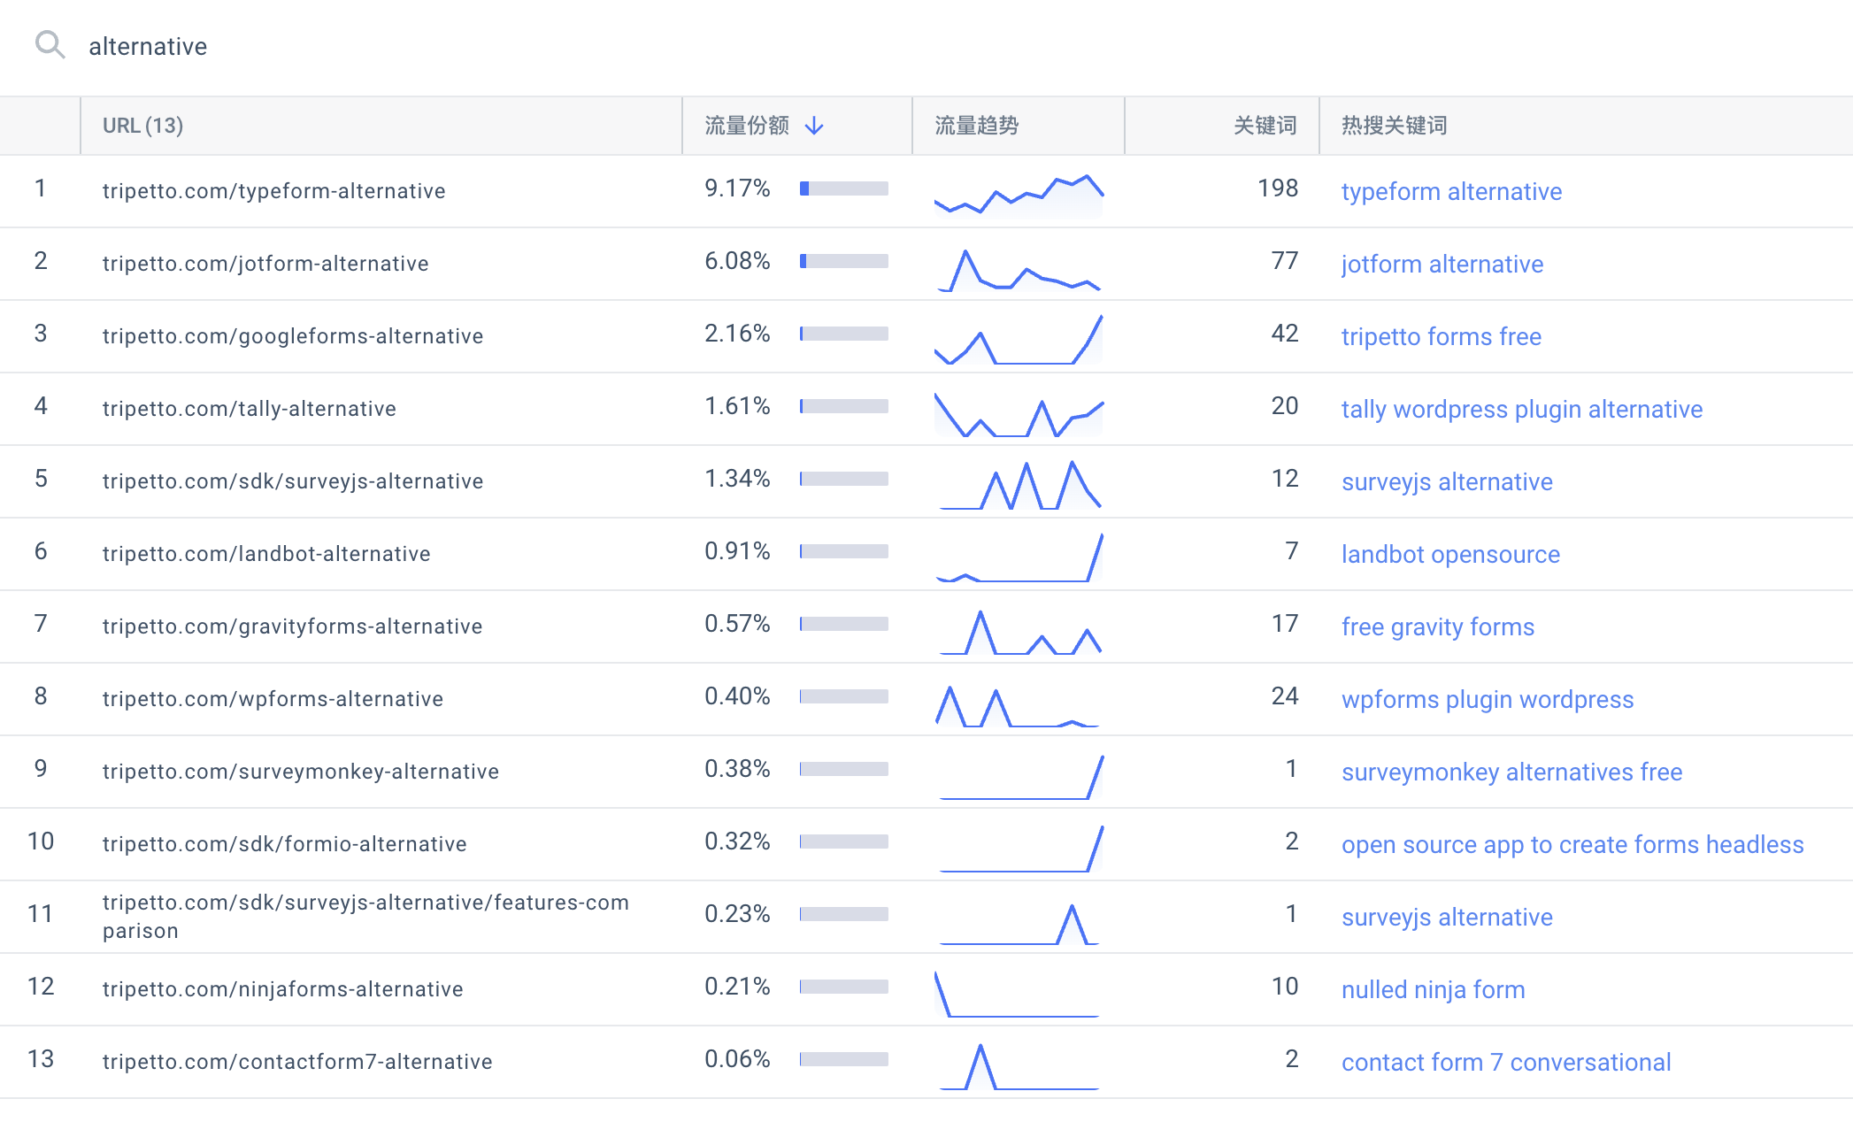Open 'free gravity forms' keyword link
The image size is (1853, 1122).
point(1437,626)
